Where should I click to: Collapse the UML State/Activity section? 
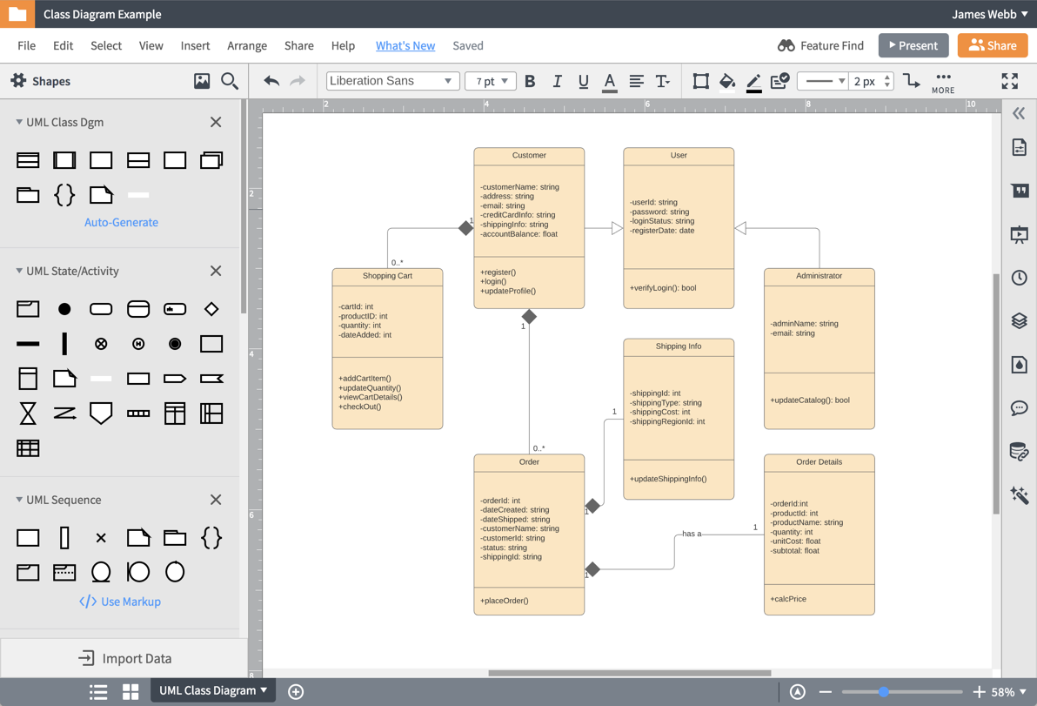pos(19,271)
